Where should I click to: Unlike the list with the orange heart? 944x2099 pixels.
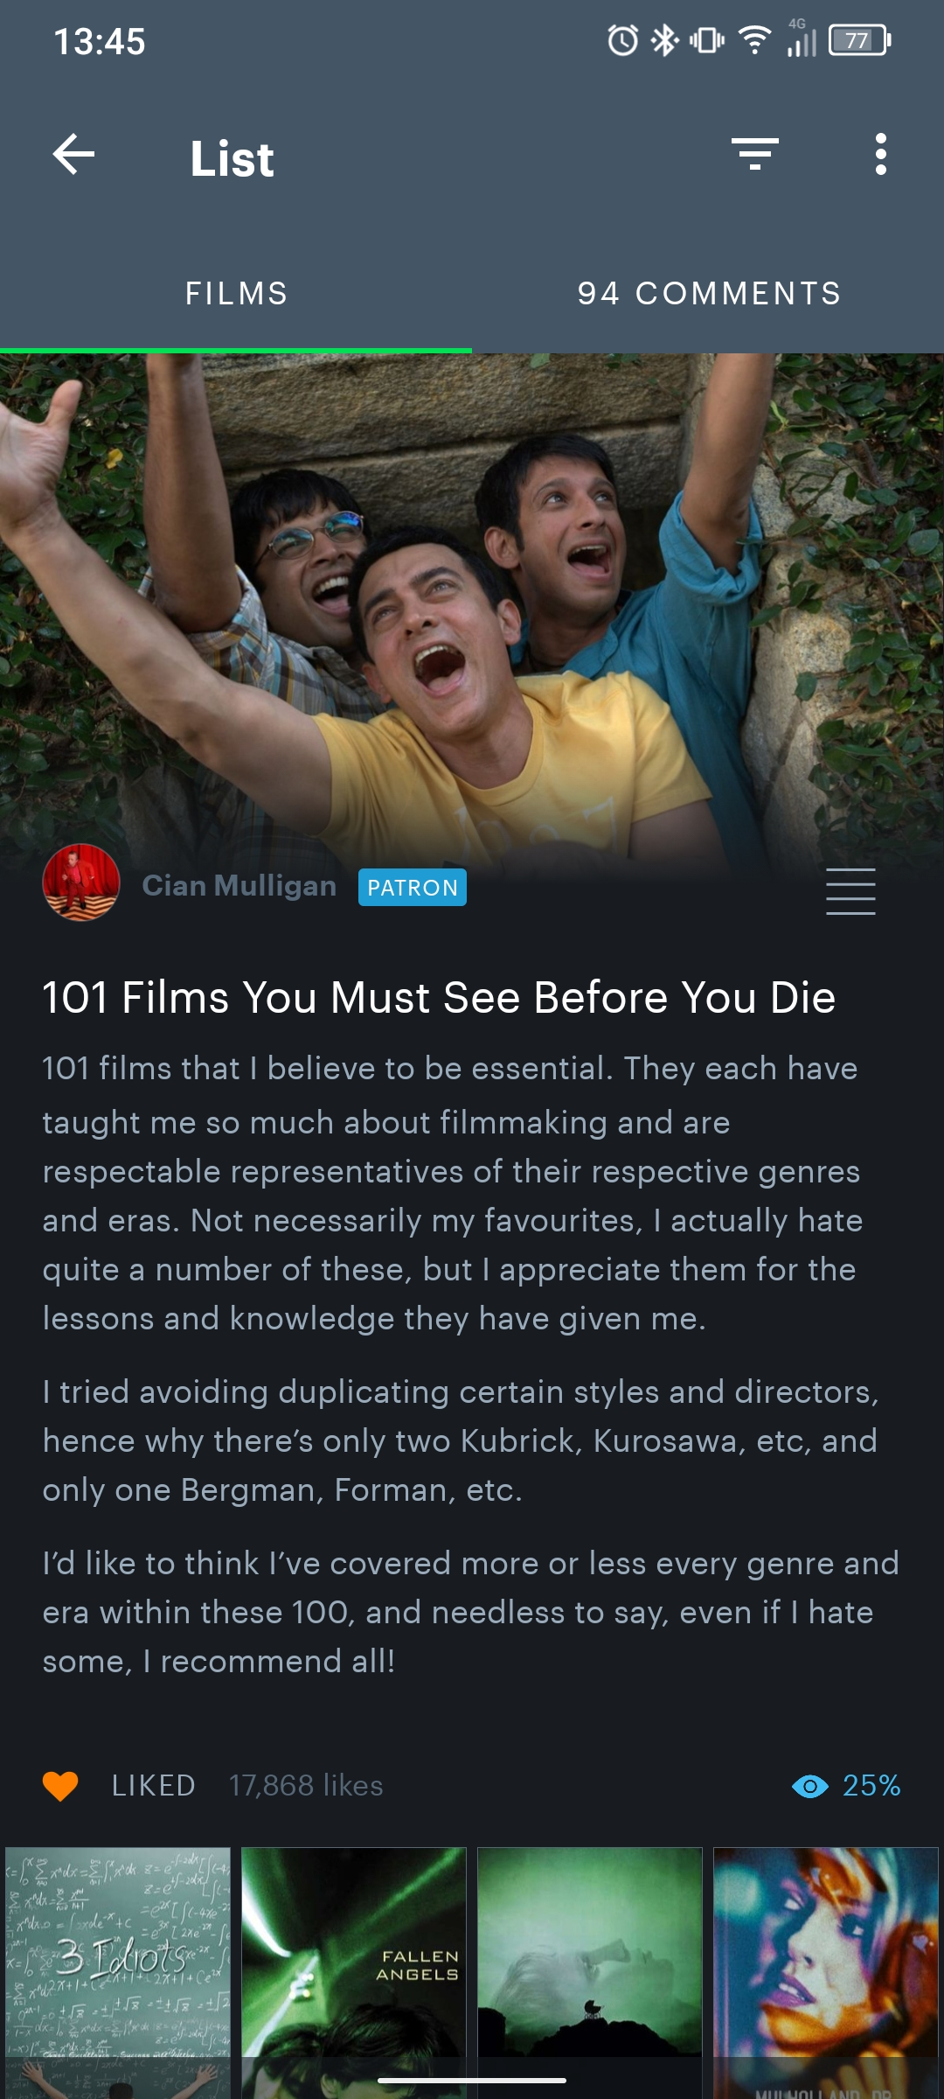coord(60,1785)
